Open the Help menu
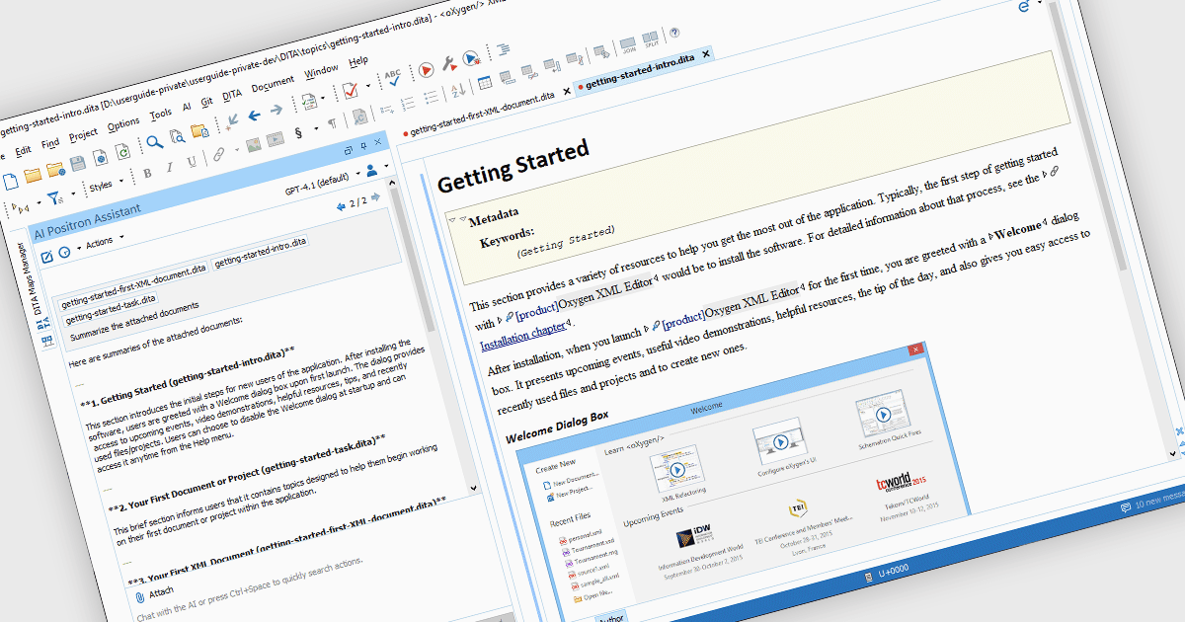This screenshot has height=622, width=1185. 358,61
